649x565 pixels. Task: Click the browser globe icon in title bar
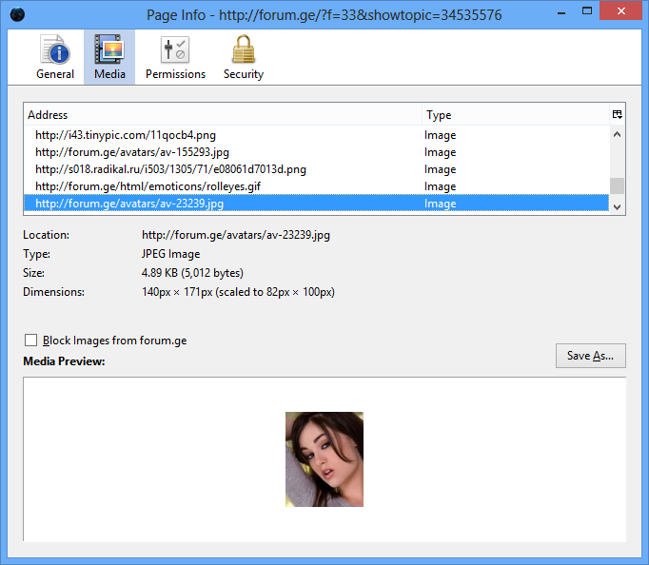point(17,14)
